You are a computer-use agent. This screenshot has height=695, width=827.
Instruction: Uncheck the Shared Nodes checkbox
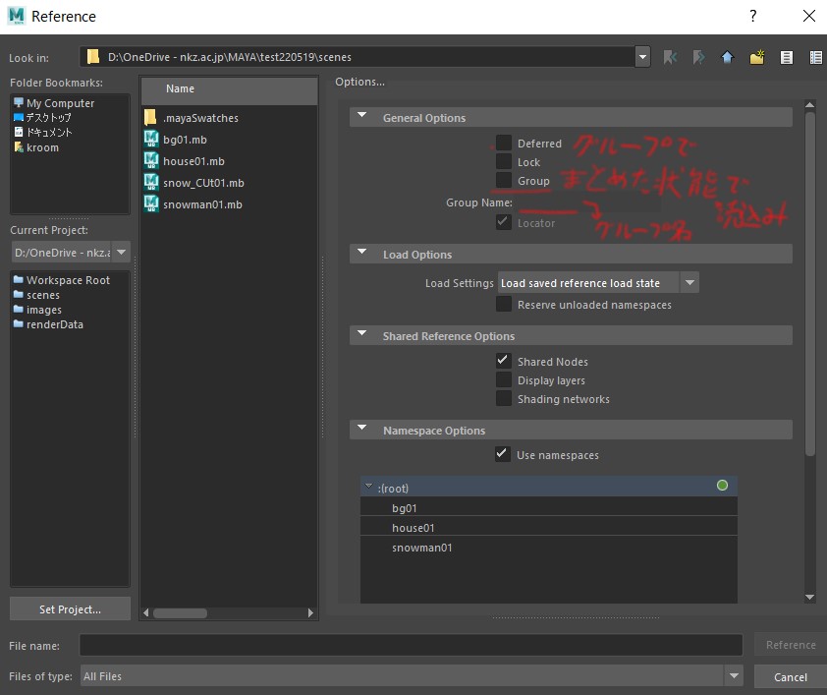click(504, 361)
